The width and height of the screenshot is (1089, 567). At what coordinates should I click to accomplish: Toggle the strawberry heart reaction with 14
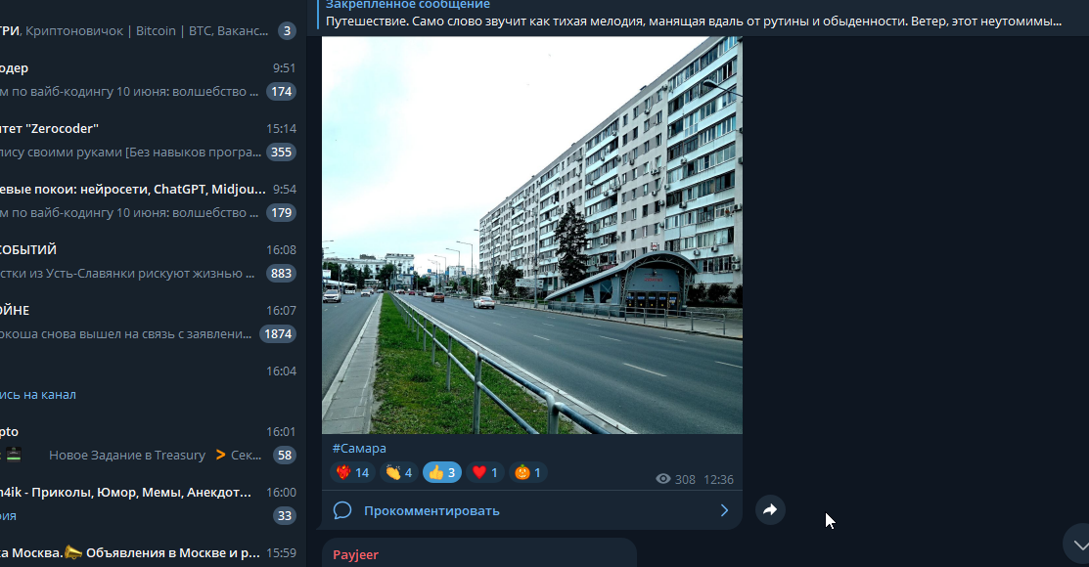(353, 472)
